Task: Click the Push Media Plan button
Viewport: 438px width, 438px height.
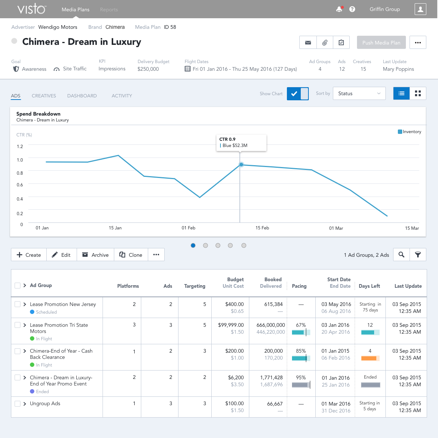Action: pyautogui.click(x=381, y=43)
